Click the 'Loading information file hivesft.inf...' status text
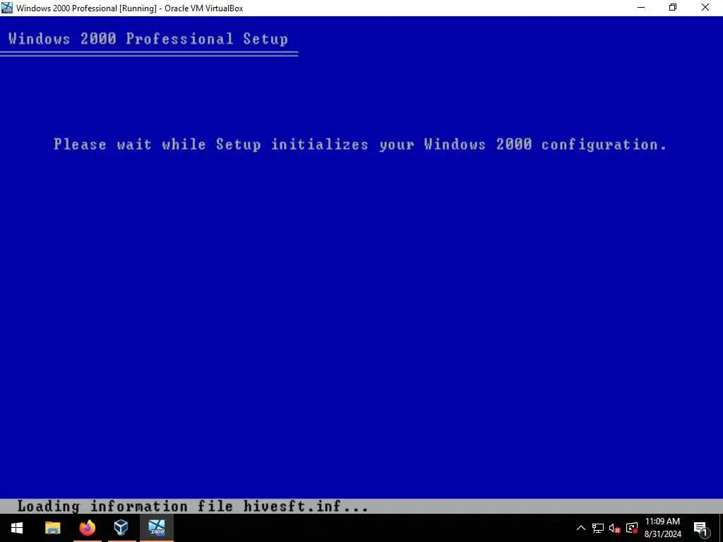This screenshot has width=723, height=542. click(x=193, y=507)
